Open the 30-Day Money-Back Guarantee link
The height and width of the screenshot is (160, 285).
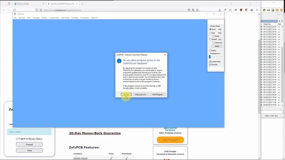pyautogui.click(x=95, y=133)
